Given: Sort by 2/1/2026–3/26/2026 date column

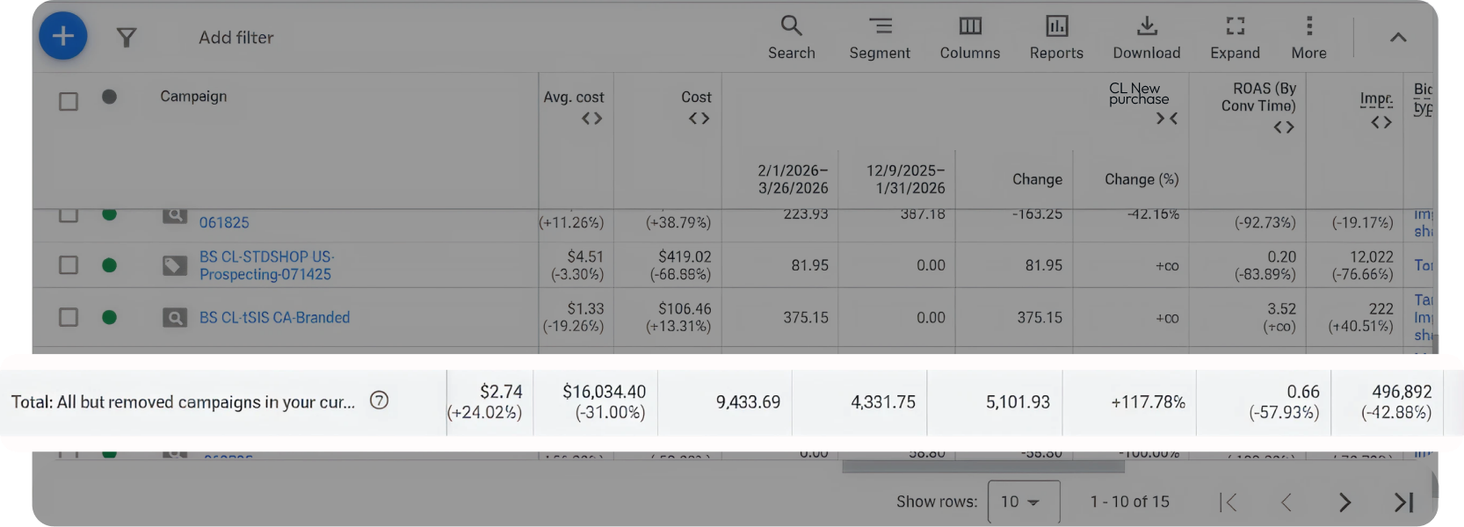Looking at the screenshot, I should click(793, 179).
